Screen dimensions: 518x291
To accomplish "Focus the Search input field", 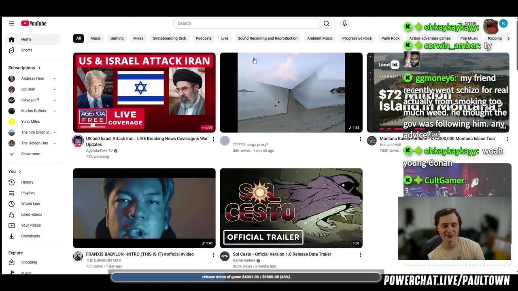I will pos(246,23).
